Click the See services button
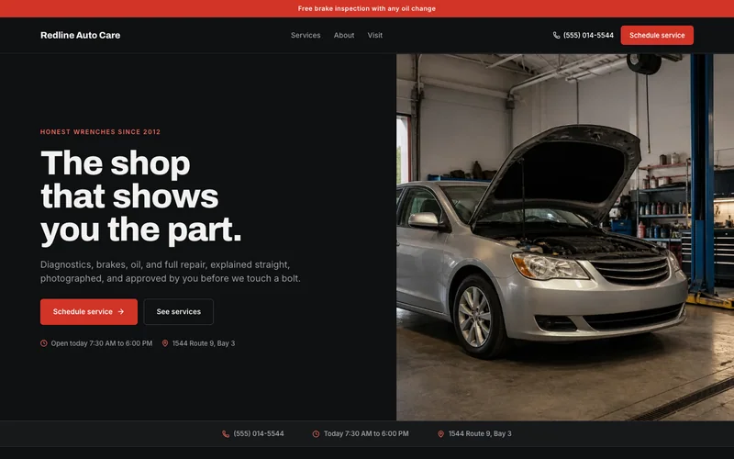734x459 pixels. pos(178,312)
